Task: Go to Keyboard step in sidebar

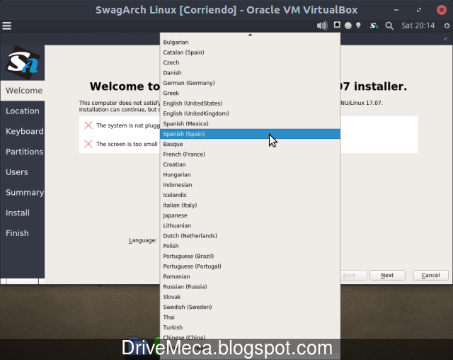Action: coord(23,131)
